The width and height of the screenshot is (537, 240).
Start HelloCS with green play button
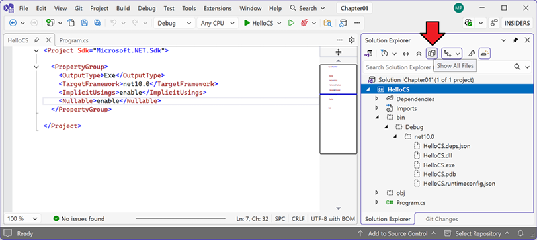click(x=247, y=23)
